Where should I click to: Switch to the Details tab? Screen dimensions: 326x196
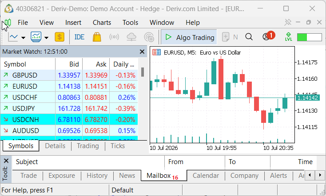pos(55,146)
